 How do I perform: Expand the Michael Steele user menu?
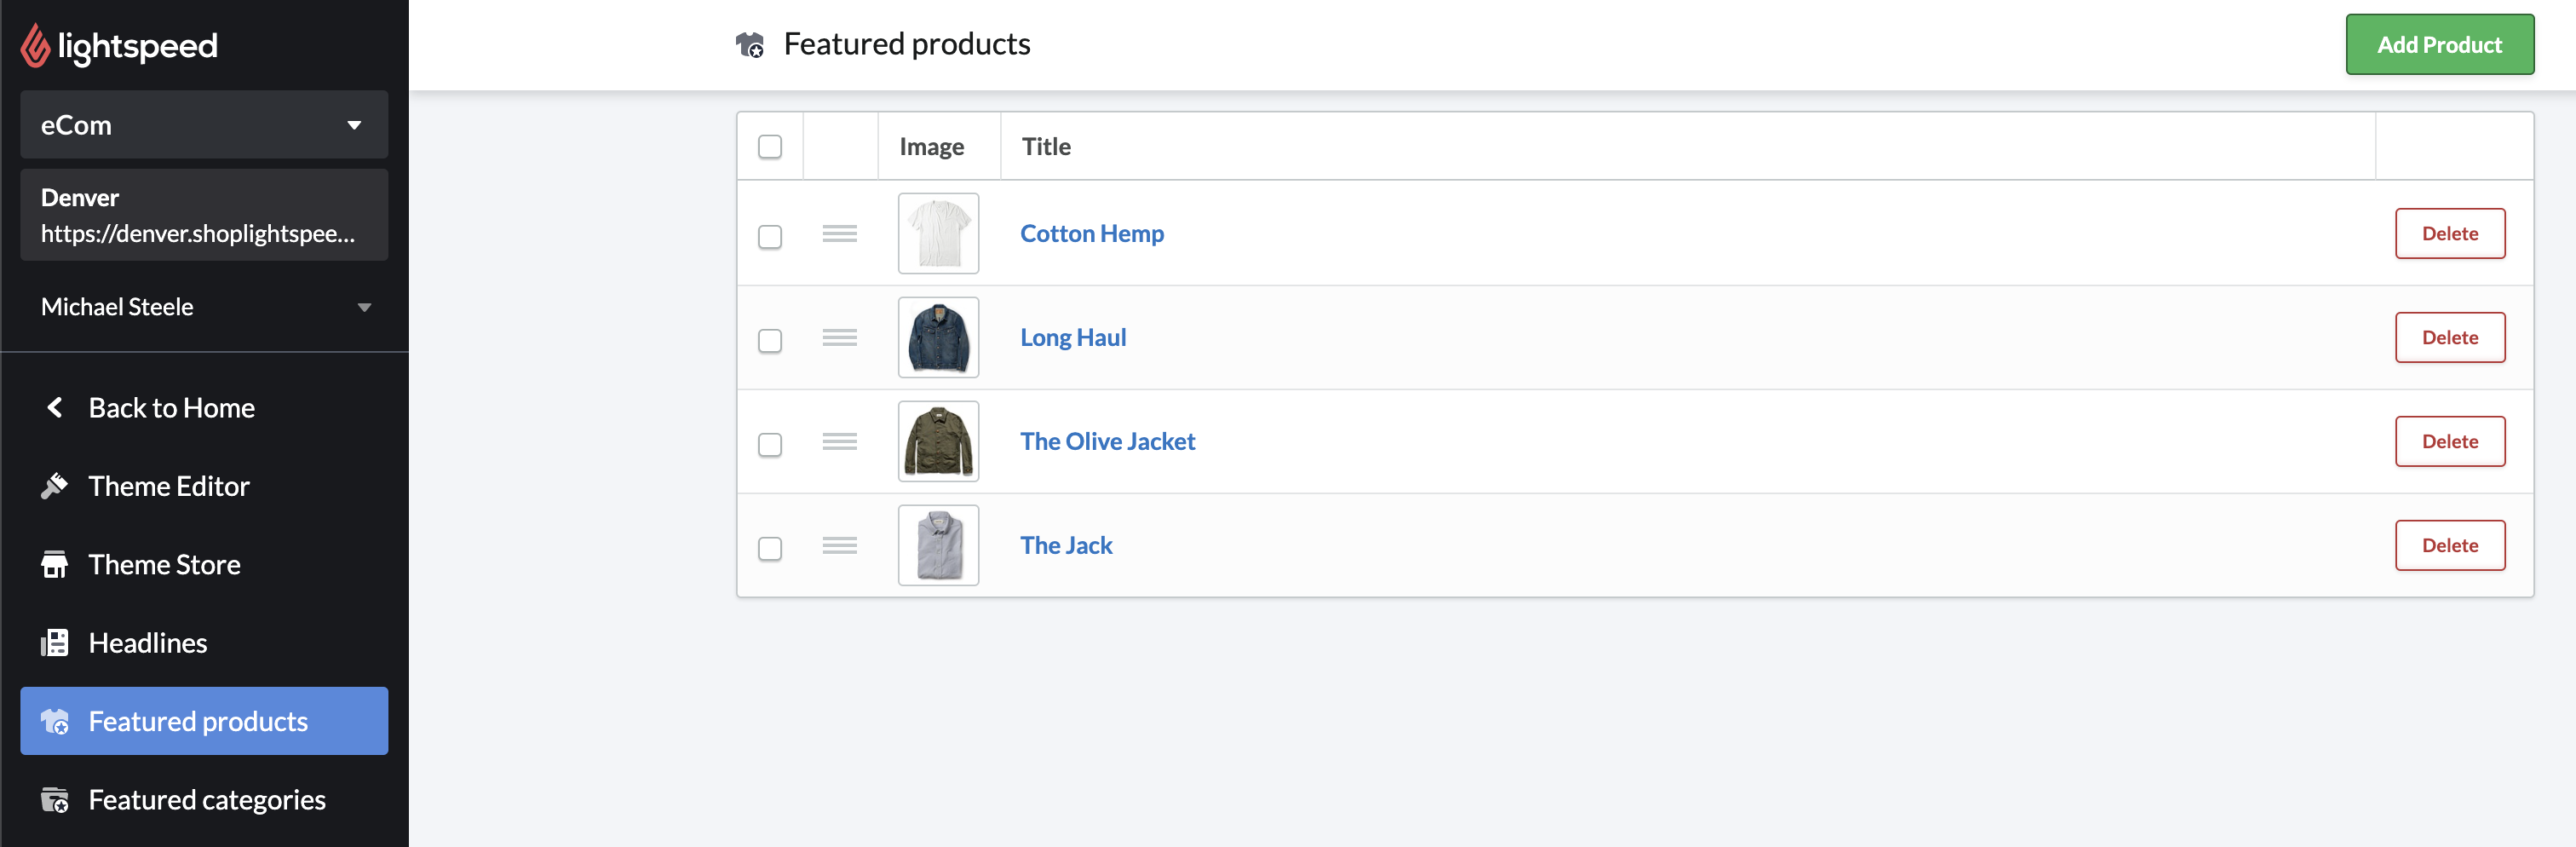[x=204, y=307]
